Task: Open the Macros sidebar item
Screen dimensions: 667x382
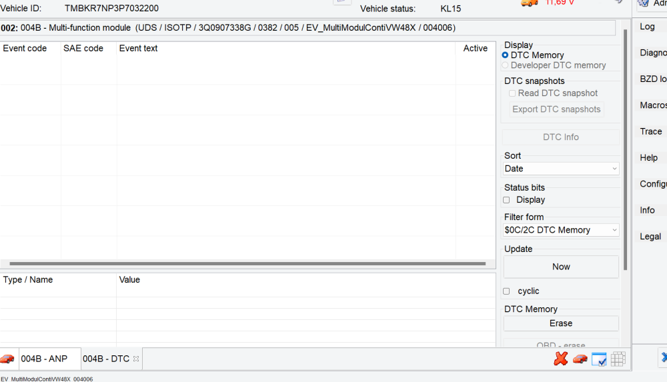Action: pos(653,105)
